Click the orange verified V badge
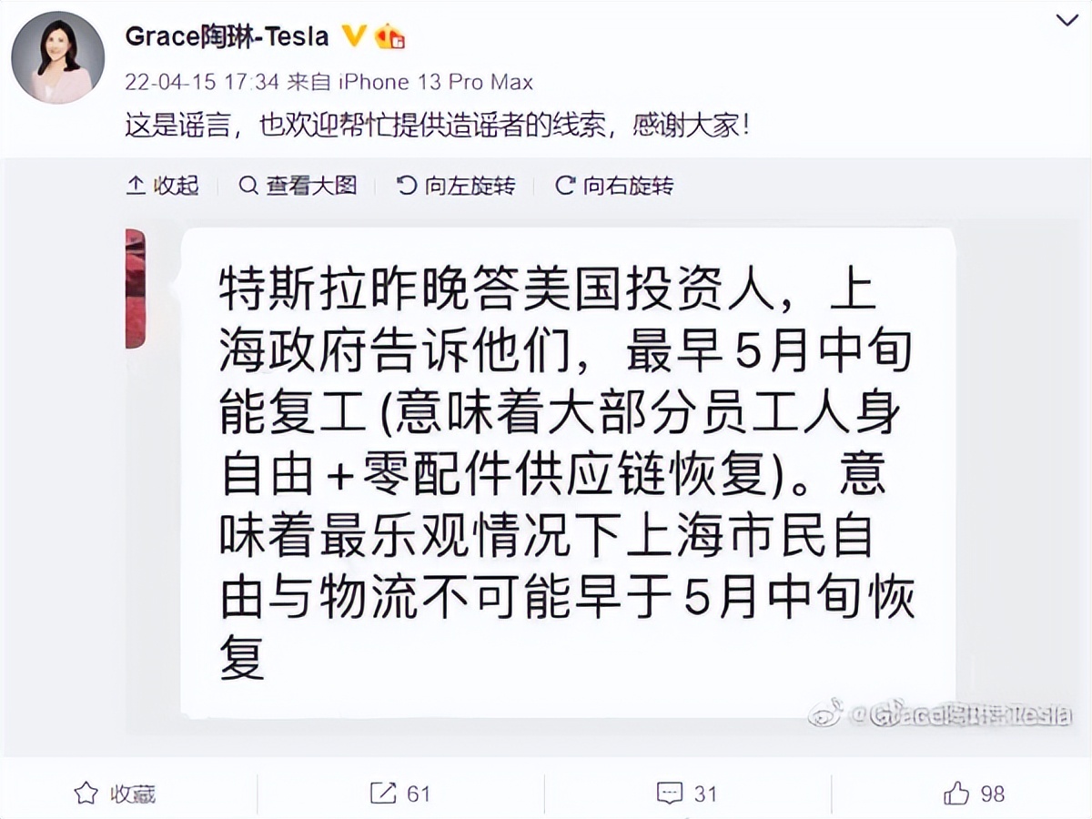The height and width of the screenshot is (819, 1092). click(x=354, y=36)
